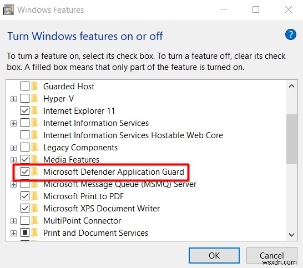303x268 pixels.
Task: Click the Internet Information Services Hostable Web Core folder icon
Action: coord(35,135)
